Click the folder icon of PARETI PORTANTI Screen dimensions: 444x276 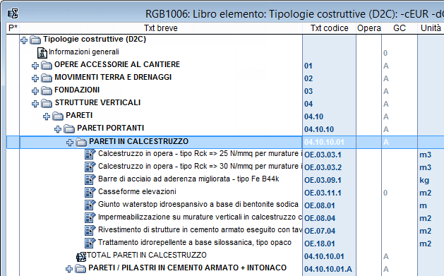69,128
